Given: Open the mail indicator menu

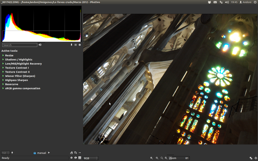Looking at the screenshot, I should pyautogui.click(x=215, y=2).
